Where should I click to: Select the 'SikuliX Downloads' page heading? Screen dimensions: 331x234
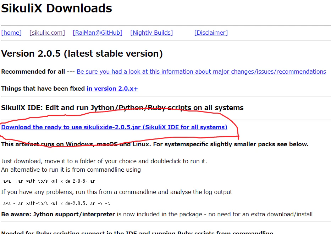56,8
